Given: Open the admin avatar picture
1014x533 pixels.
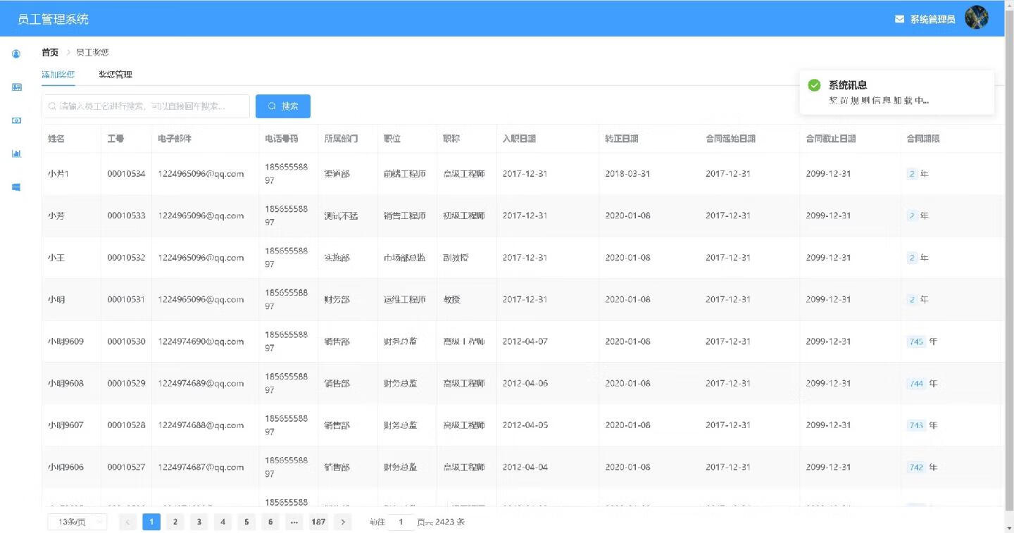Looking at the screenshot, I should [976, 18].
